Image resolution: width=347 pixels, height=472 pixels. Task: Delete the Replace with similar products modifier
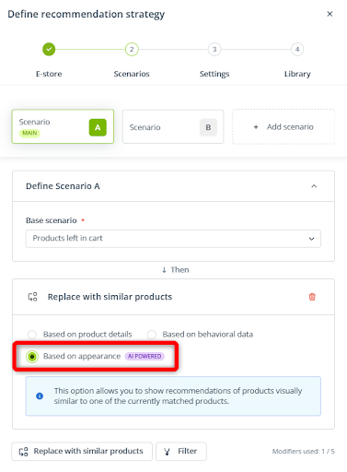pyautogui.click(x=312, y=297)
